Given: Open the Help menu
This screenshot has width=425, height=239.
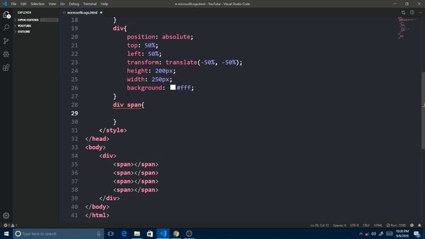Looking at the screenshot, I should coord(104,4).
